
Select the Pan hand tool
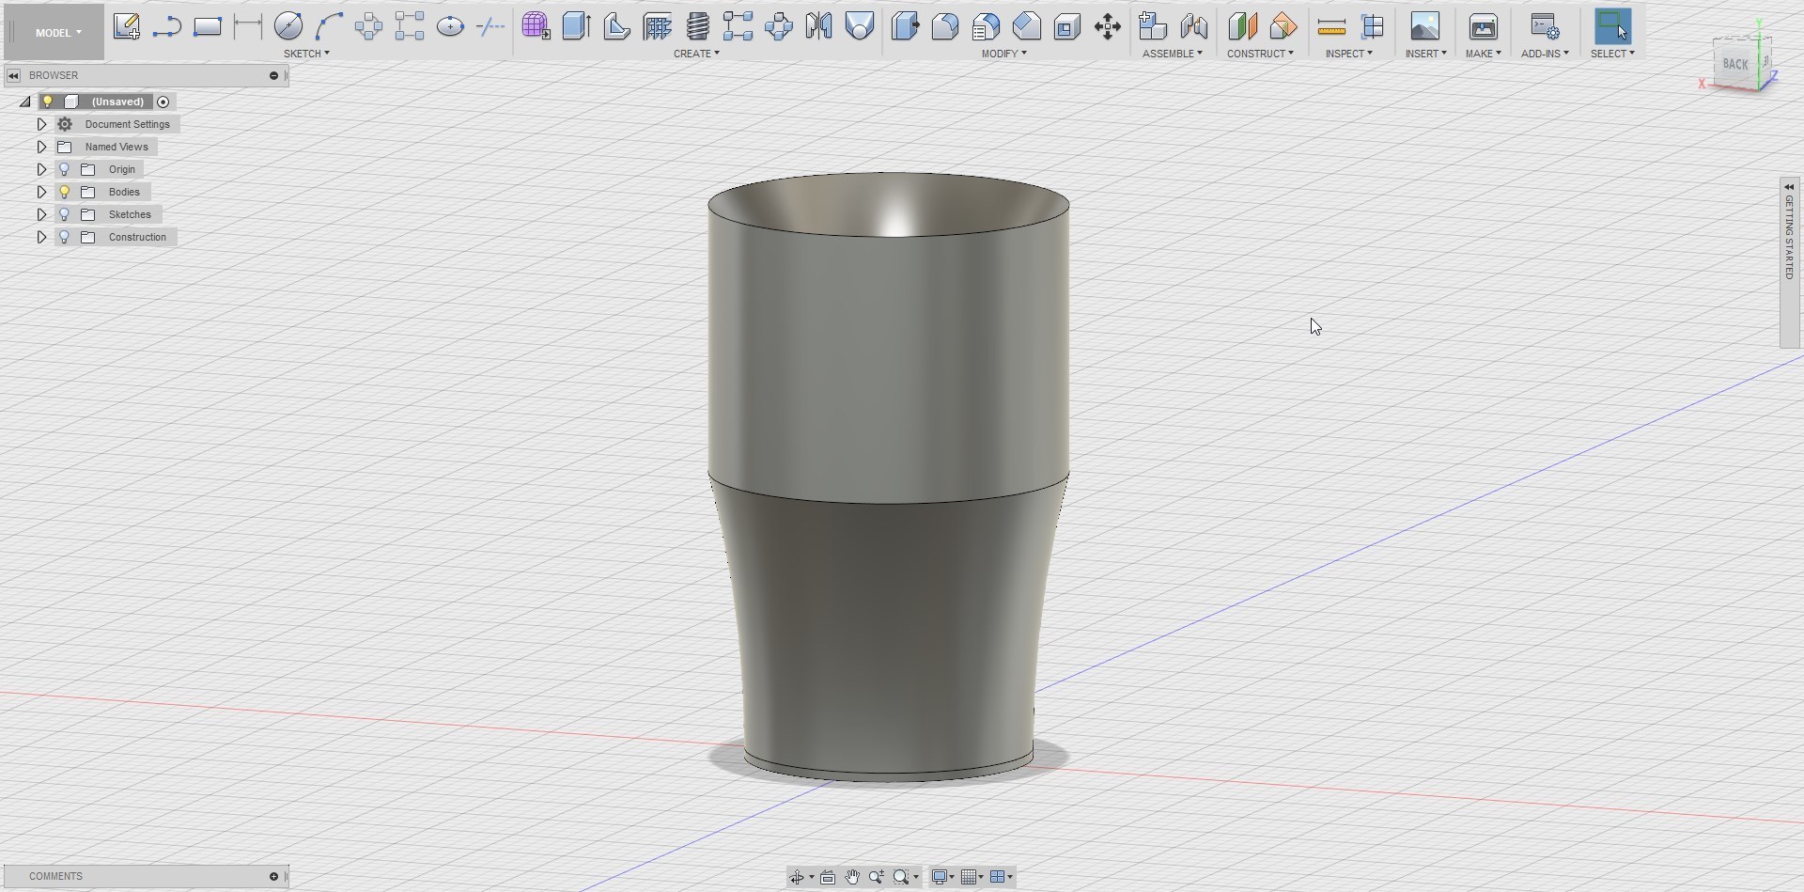pos(851,877)
